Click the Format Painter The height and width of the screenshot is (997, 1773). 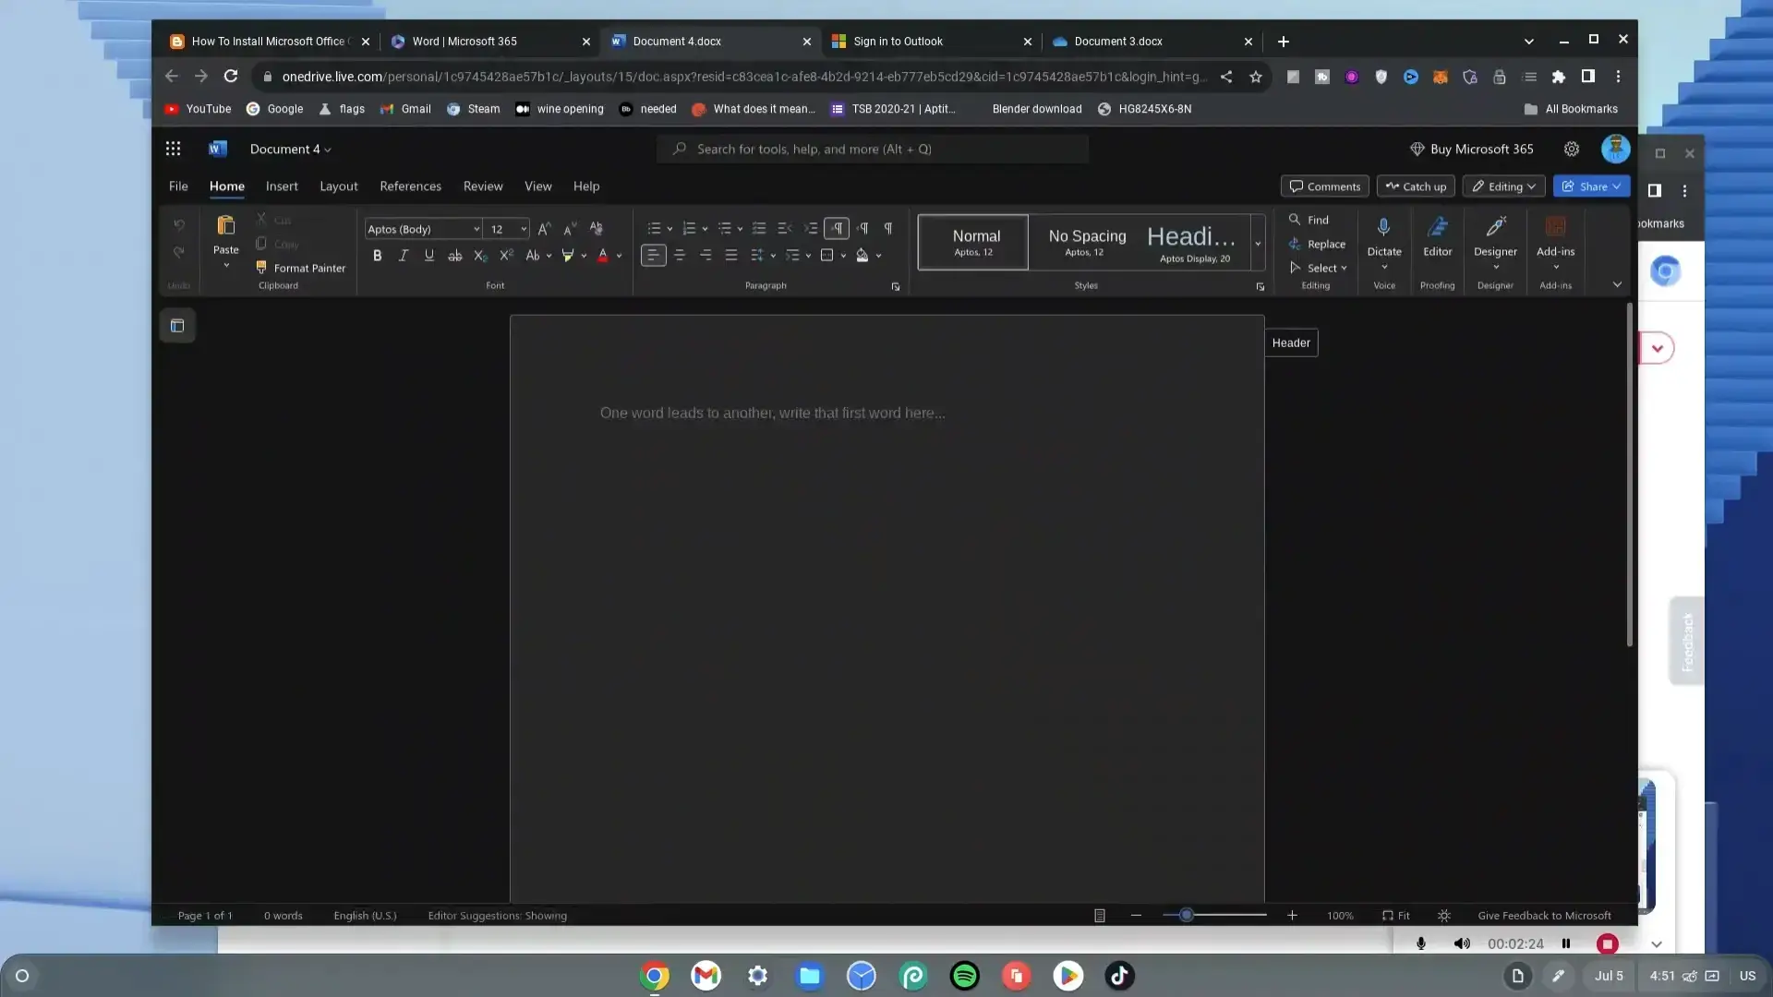coord(301,268)
